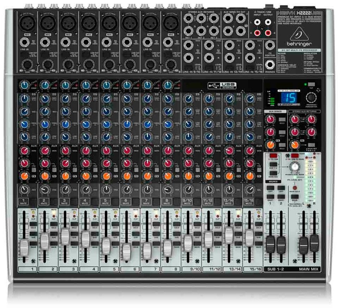The image size is (341, 308).
Task: Click channel 2 PAN knob
Action: (x=45, y=190)
